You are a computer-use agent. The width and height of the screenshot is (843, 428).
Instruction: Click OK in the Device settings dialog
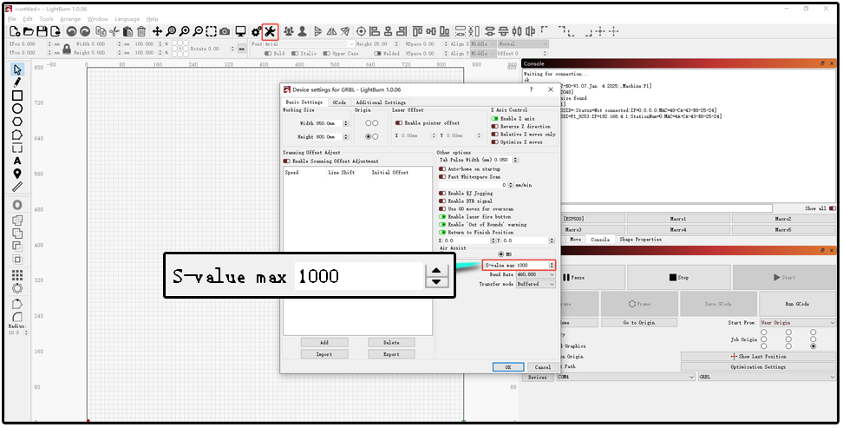(508, 366)
